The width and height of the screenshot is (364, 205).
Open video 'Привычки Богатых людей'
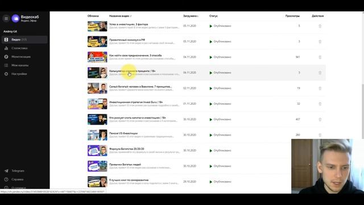pos(125,165)
